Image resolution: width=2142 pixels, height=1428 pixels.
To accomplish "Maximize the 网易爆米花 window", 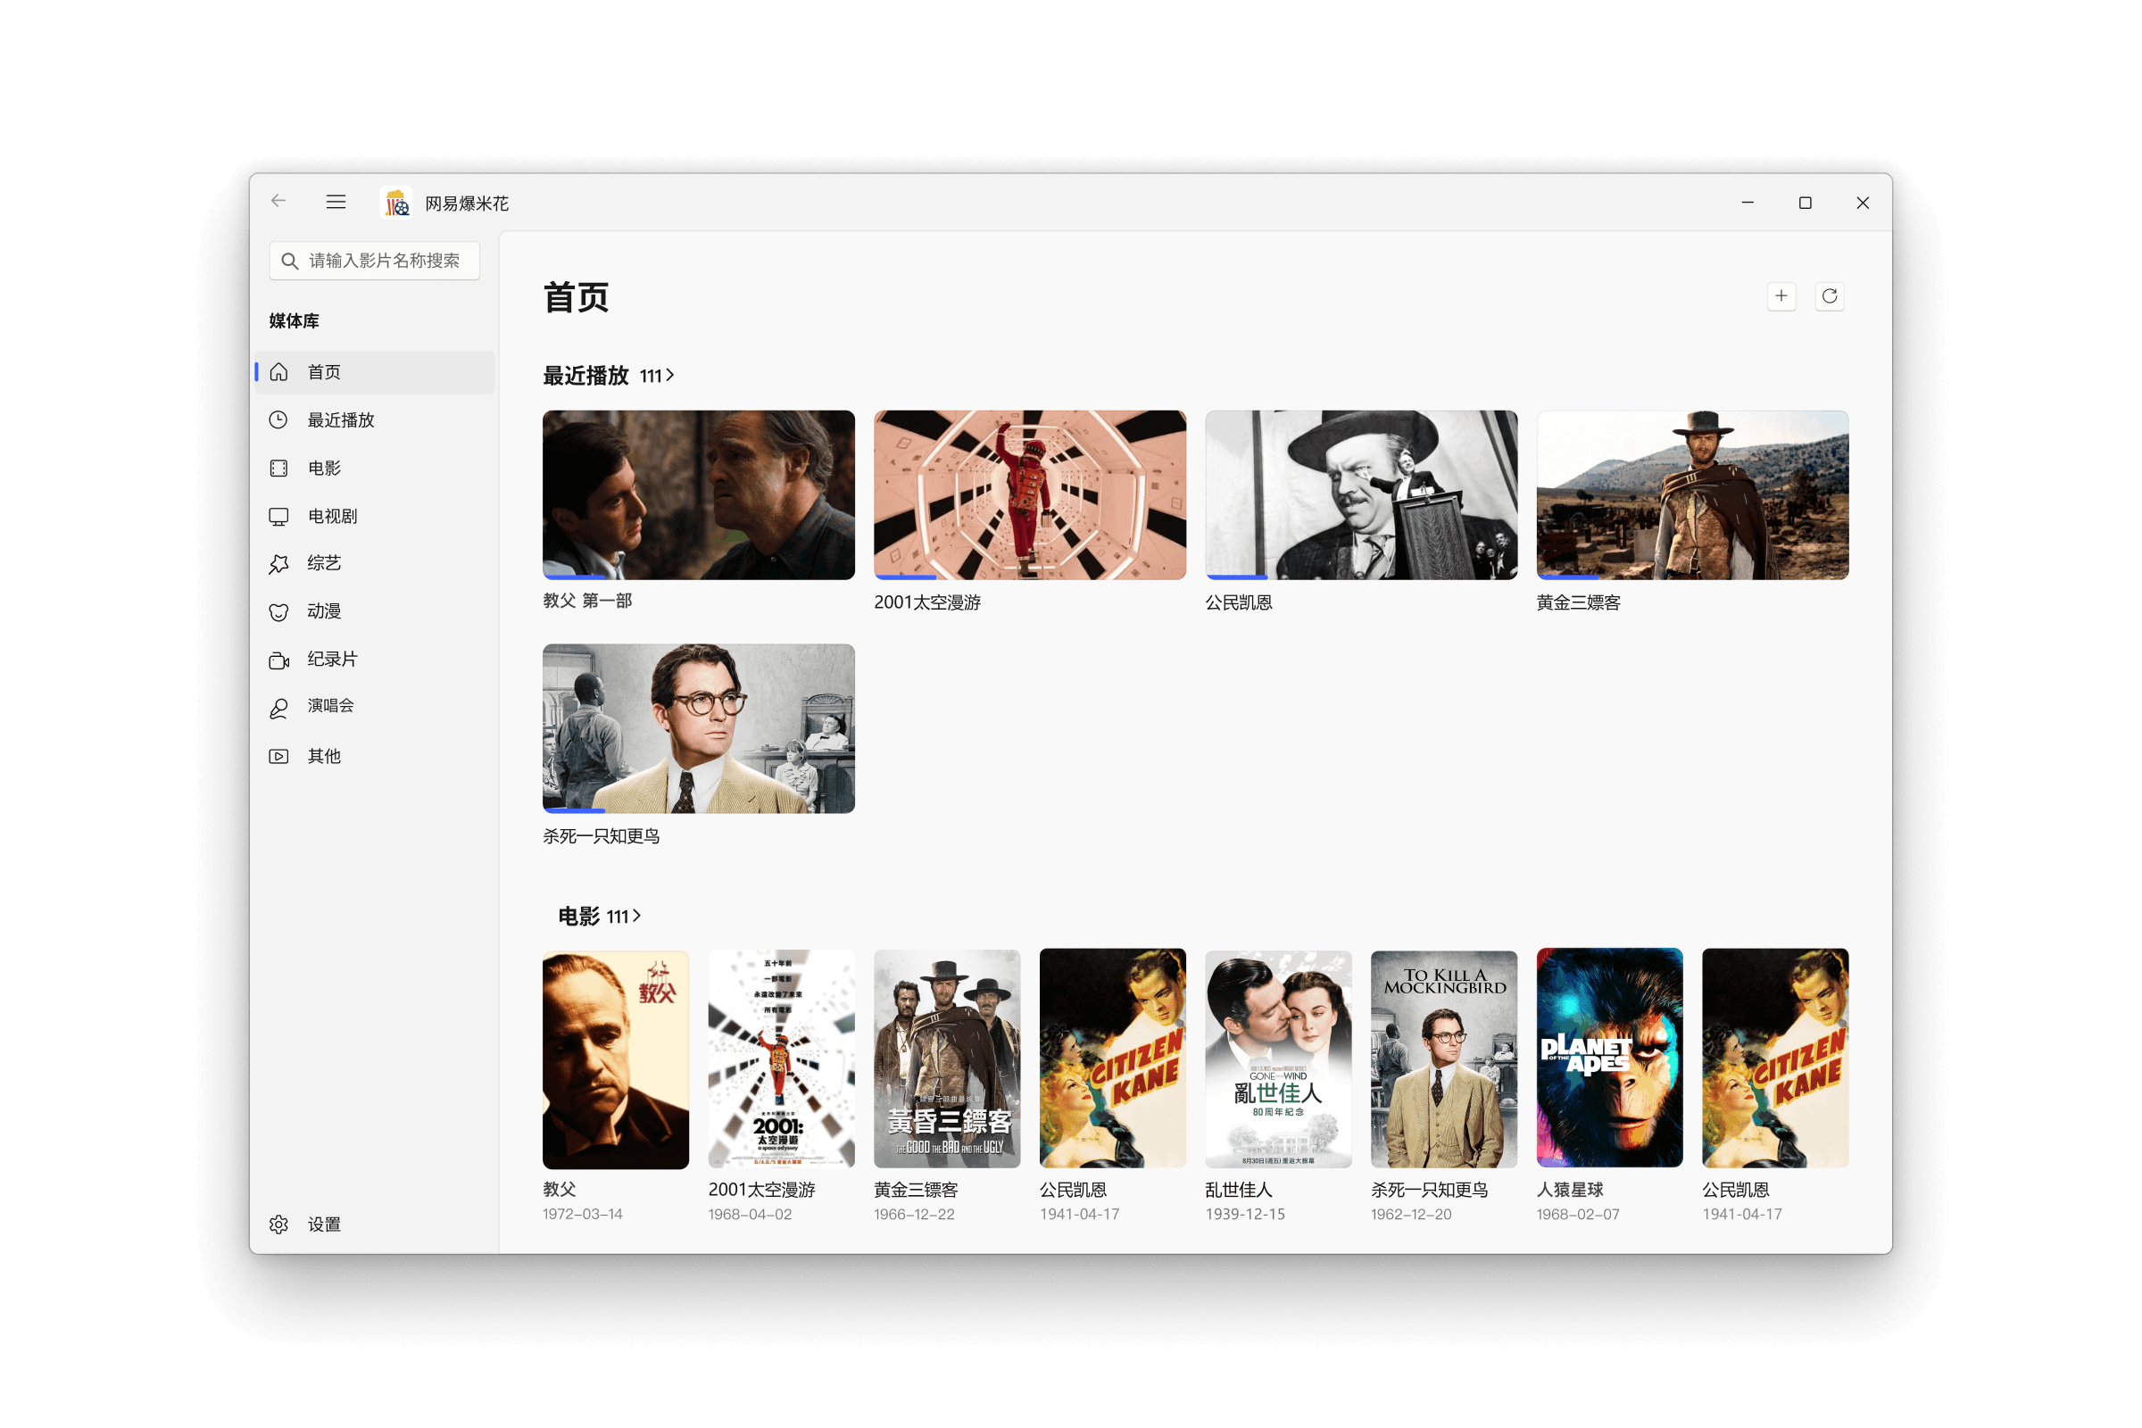I will pyautogui.click(x=1805, y=203).
